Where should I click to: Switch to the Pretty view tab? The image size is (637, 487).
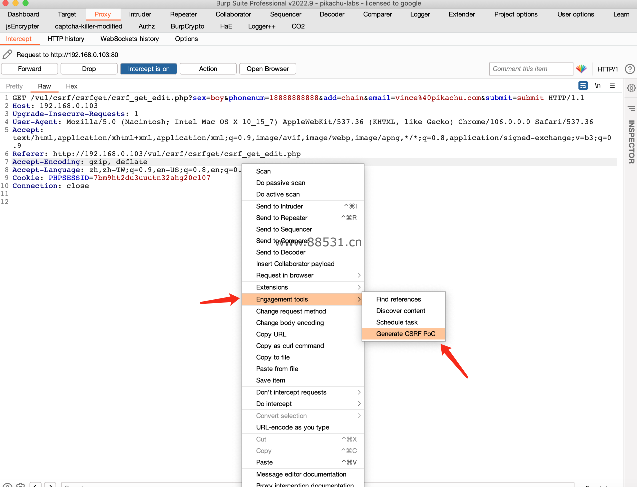point(14,86)
